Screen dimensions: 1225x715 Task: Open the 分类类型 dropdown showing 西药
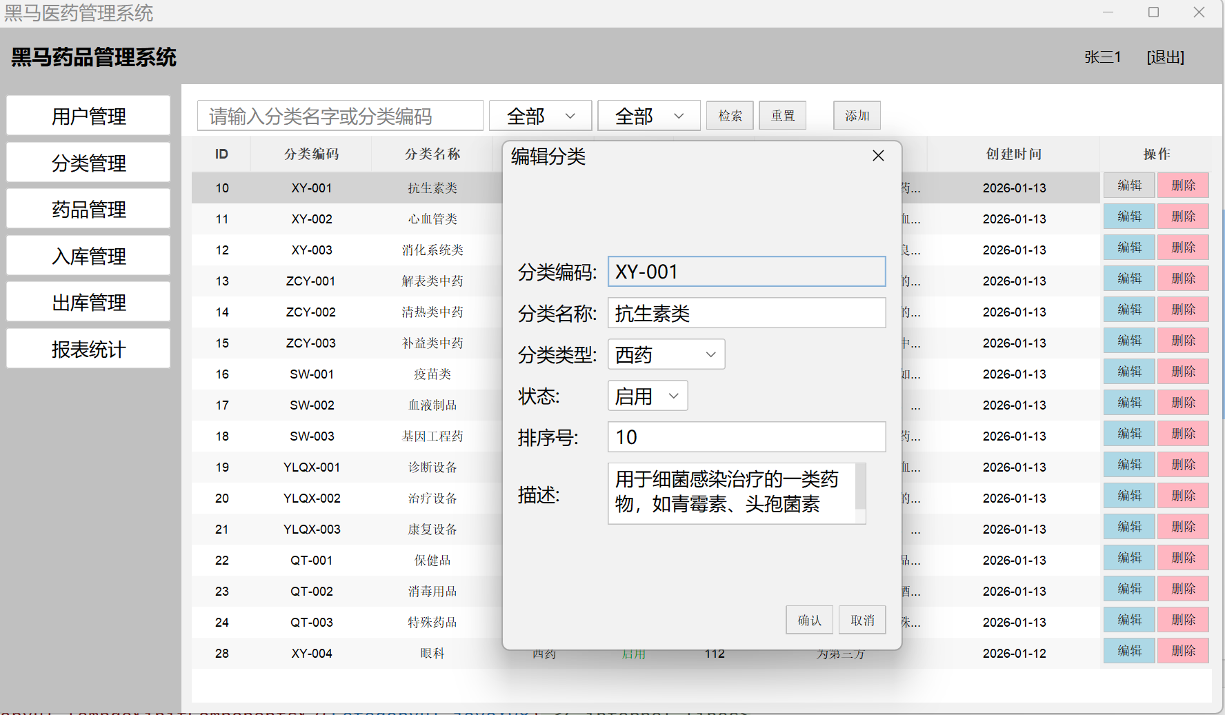666,354
